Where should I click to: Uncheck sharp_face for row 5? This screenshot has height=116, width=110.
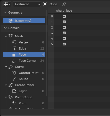pyautogui.click(x=64, y=44)
